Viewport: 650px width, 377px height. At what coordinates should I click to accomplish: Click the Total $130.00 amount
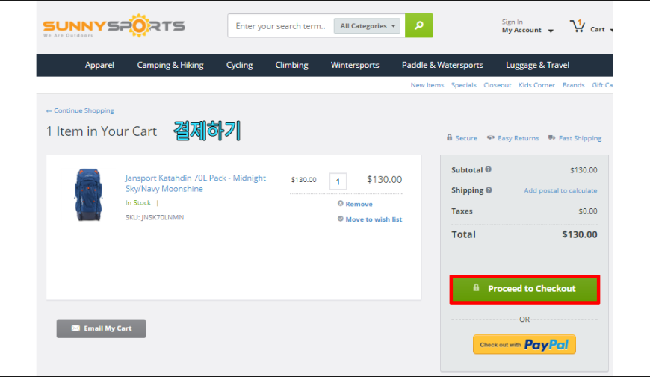[580, 234]
